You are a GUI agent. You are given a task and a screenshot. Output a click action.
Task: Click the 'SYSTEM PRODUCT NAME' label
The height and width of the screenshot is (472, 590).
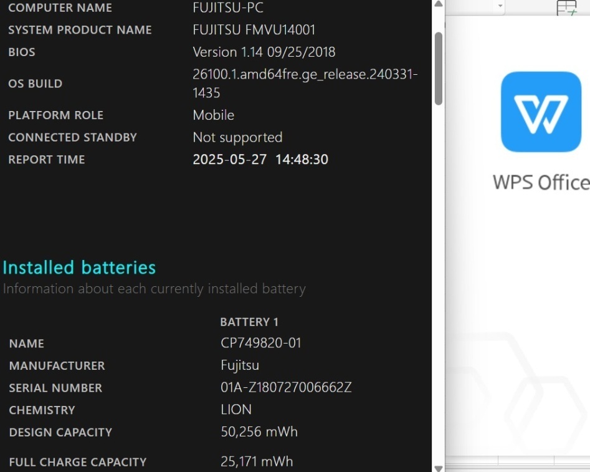click(80, 30)
